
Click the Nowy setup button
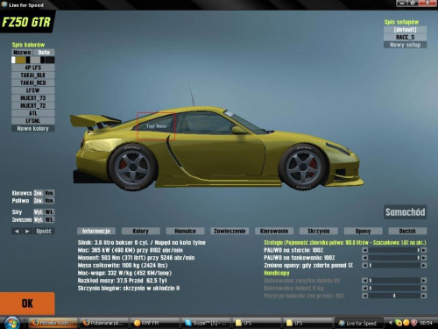[x=405, y=45]
